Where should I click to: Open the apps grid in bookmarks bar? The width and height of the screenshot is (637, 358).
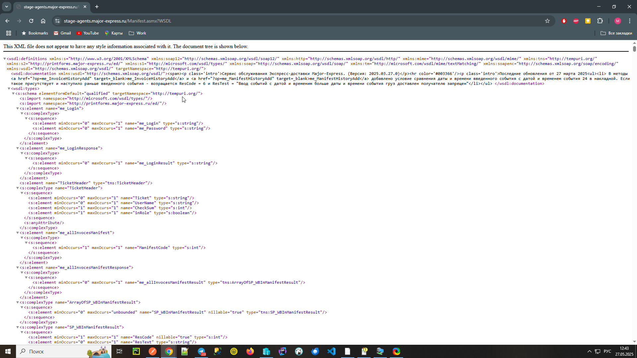(x=9, y=33)
